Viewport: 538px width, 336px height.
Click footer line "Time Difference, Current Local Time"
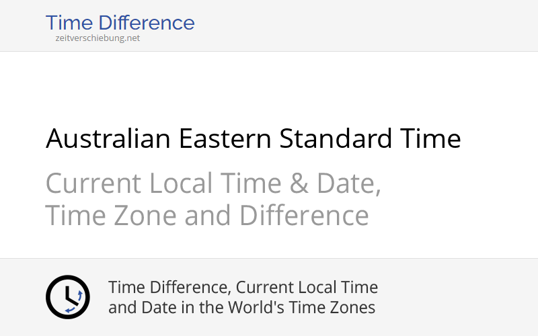pos(243,288)
